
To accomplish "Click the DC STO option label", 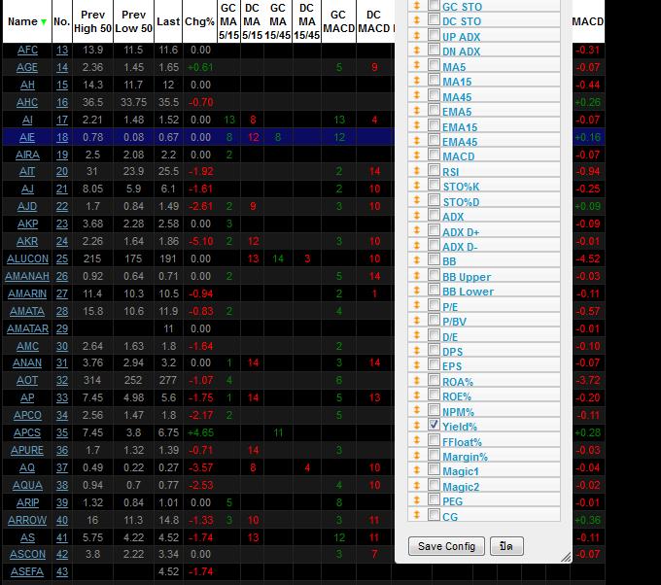I will pyautogui.click(x=462, y=21).
